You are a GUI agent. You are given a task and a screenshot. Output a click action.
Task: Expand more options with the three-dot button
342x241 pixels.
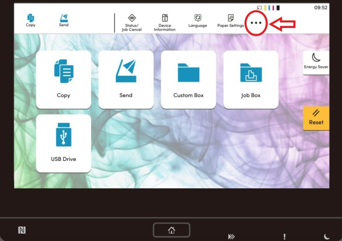256,23
